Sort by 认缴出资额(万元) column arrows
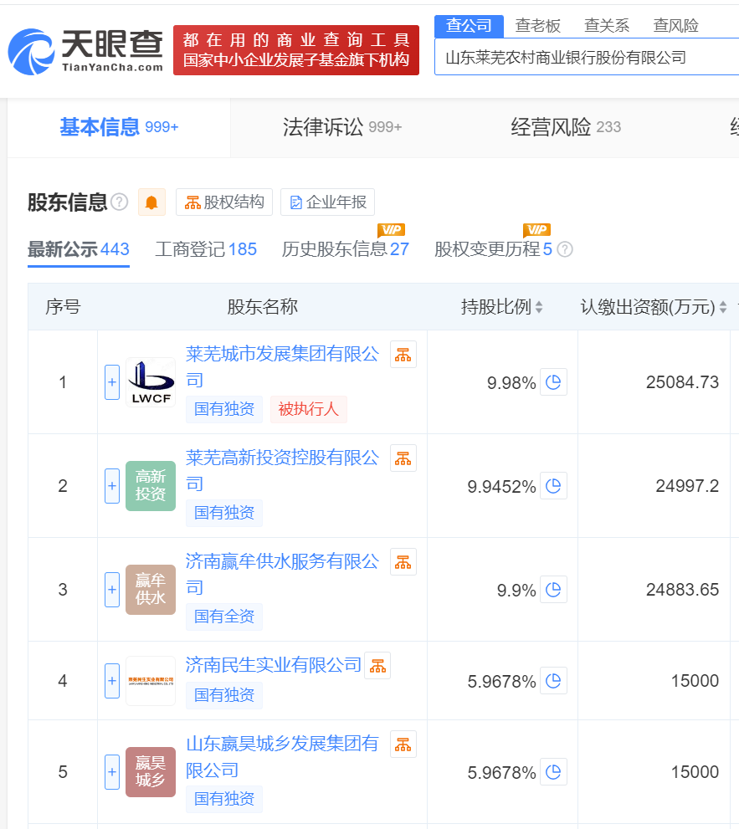The height and width of the screenshot is (829, 739). point(723,307)
